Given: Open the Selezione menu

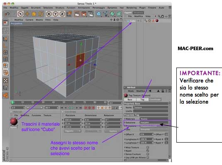Looking at the screenshot, I should (48, 7).
